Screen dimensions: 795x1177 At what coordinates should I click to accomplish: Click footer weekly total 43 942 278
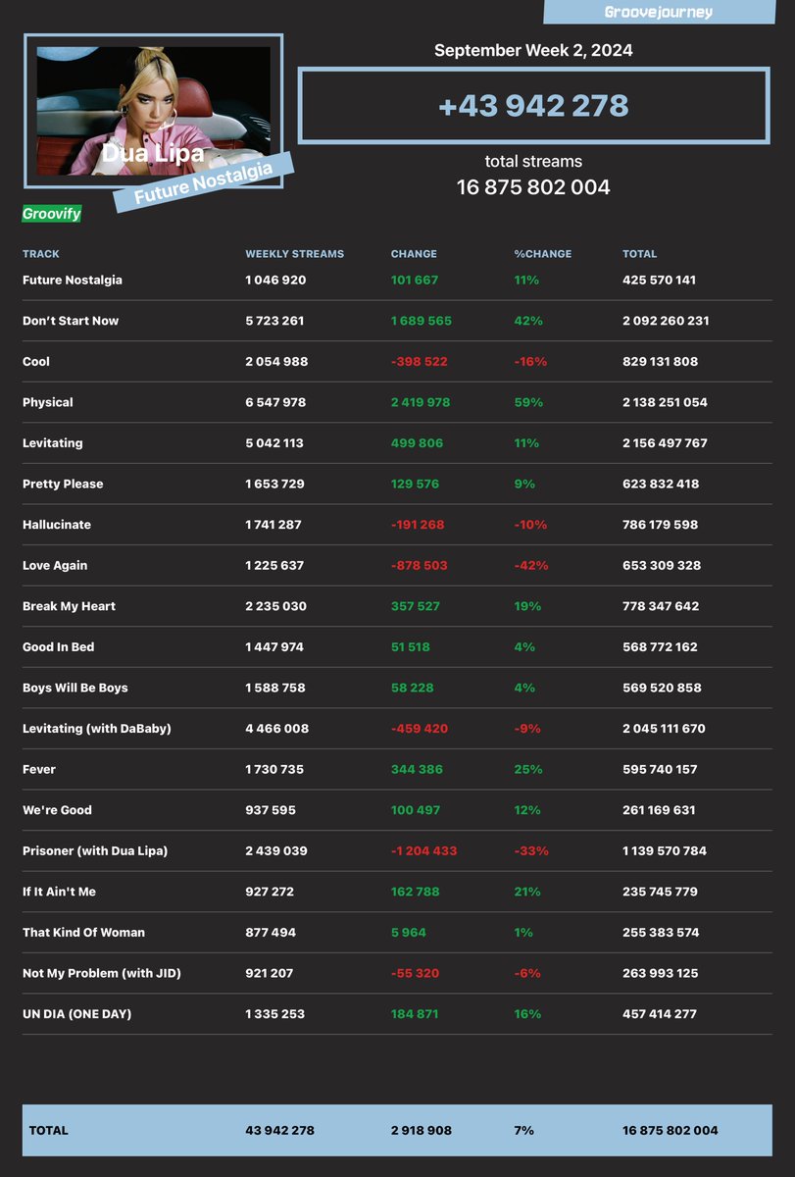tap(279, 1131)
